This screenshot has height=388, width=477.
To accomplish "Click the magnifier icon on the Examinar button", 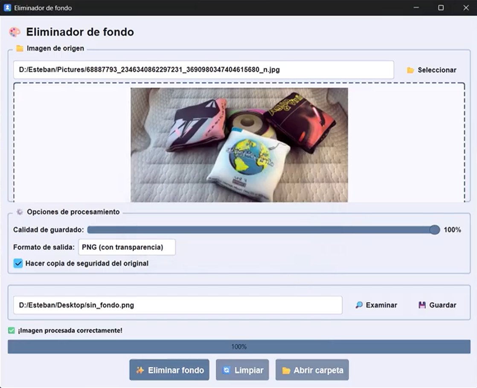I will pyautogui.click(x=359, y=305).
